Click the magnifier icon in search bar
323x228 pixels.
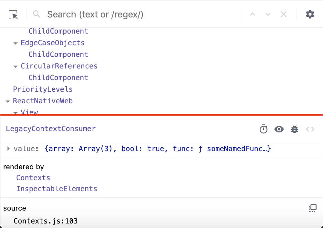[36, 14]
